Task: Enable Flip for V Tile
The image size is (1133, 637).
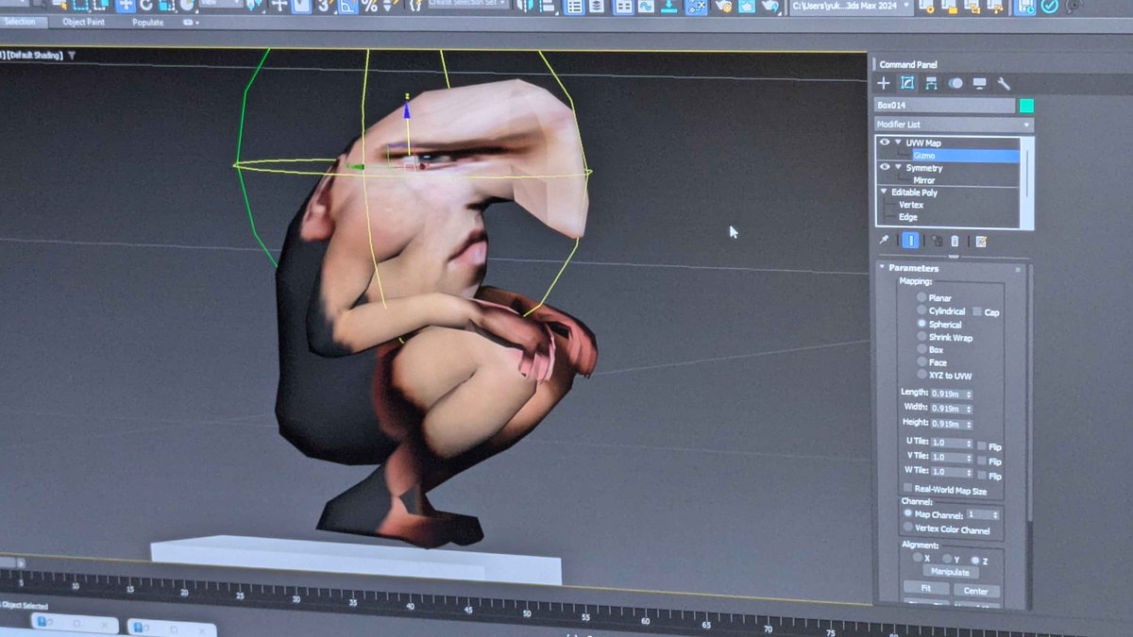Action: tap(982, 461)
